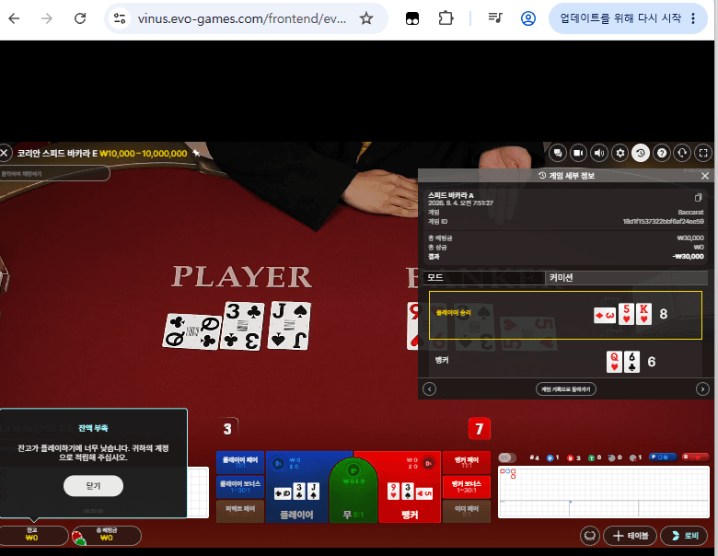The height and width of the screenshot is (556, 718).
Task: Click 닫기 button in low-balance popup
Action: (x=93, y=486)
